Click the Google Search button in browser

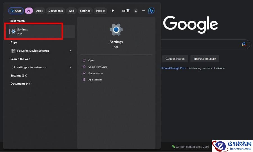(175, 59)
